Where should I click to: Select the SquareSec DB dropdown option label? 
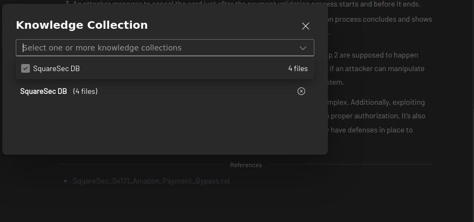click(56, 68)
